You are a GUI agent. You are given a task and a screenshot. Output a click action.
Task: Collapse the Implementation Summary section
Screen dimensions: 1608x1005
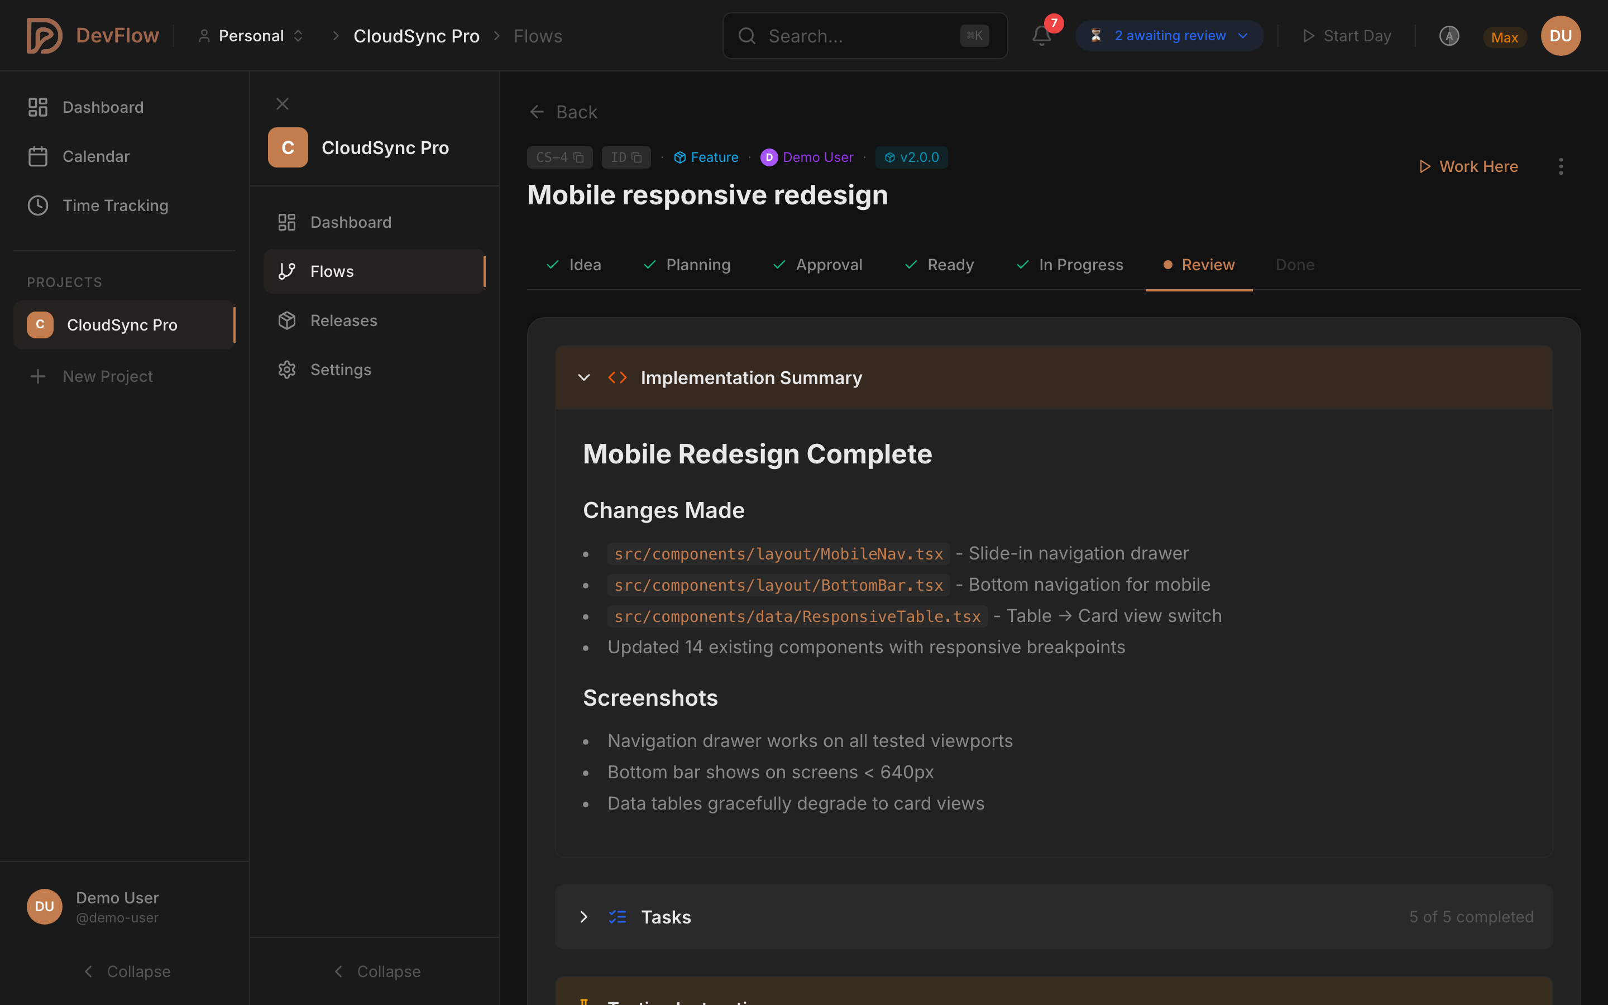pyautogui.click(x=584, y=377)
